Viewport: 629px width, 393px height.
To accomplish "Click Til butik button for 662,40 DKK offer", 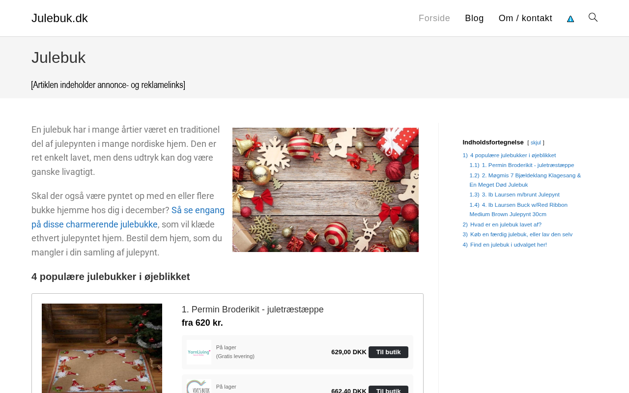I will pos(388,390).
